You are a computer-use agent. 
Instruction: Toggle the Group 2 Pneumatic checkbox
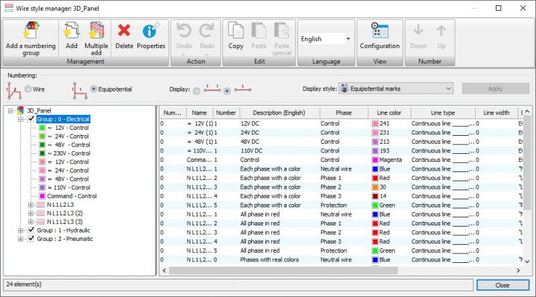coord(31,239)
